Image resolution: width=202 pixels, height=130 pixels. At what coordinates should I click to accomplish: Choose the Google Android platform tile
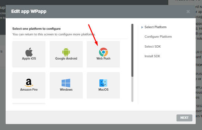pyautogui.click(x=66, y=54)
